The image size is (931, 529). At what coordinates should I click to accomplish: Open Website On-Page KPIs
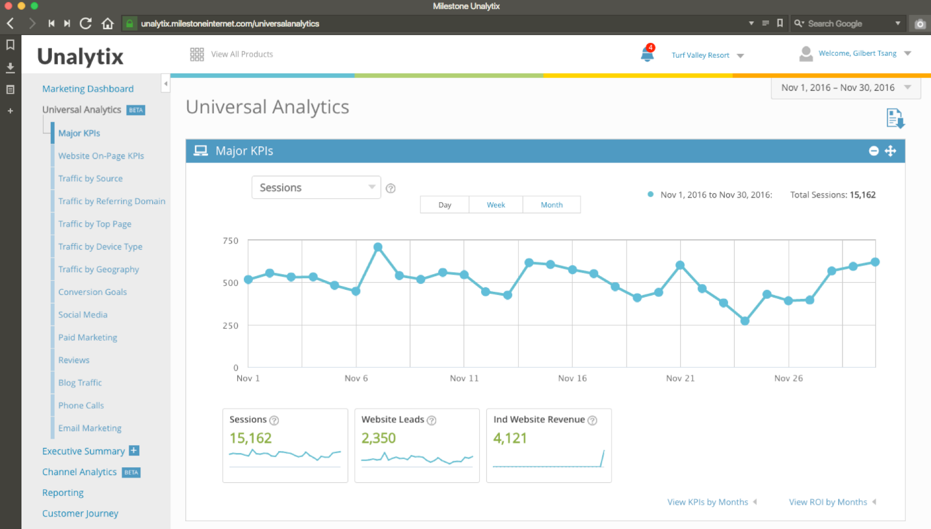click(x=101, y=156)
